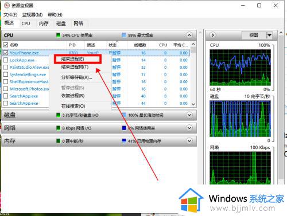Click the green hard faults indicator square
Image resolution: width=287 pixels, height=216 pixels.
(x=59, y=141)
